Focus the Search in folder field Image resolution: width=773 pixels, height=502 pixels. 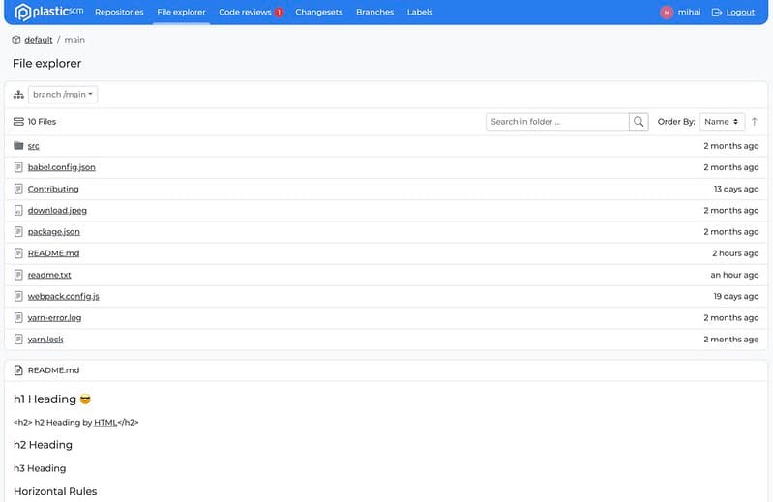point(557,122)
